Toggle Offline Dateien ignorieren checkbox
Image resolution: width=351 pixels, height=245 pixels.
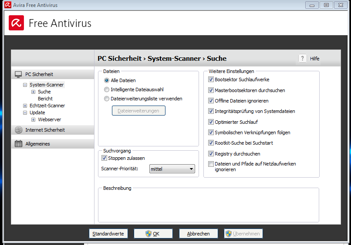click(211, 101)
